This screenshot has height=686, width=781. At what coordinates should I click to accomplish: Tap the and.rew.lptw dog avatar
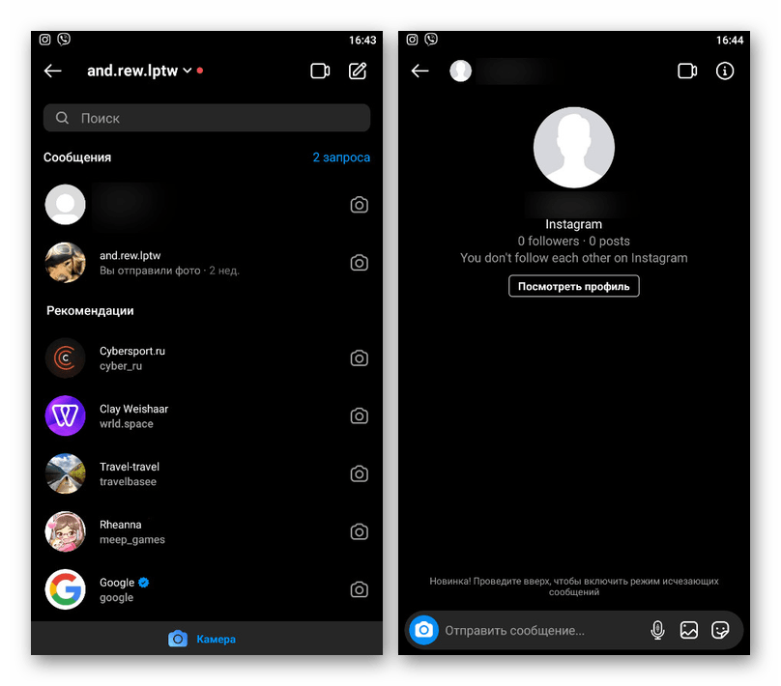66,263
